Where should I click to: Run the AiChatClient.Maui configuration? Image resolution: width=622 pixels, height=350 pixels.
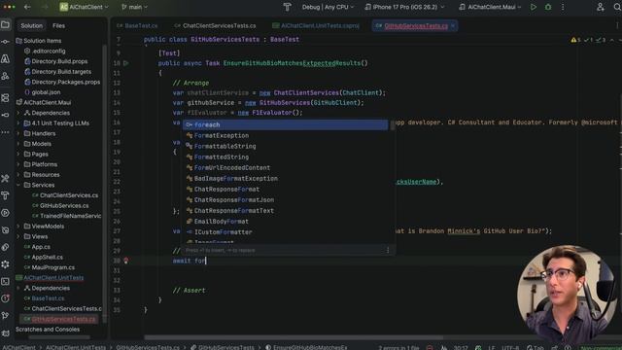[x=534, y=7]
